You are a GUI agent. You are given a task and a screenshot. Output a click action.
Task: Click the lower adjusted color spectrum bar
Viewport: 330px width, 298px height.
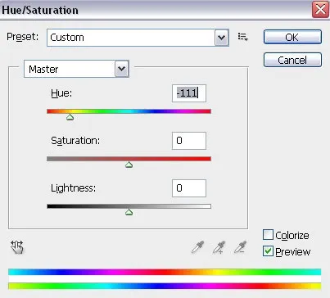(x=165, y=286)
